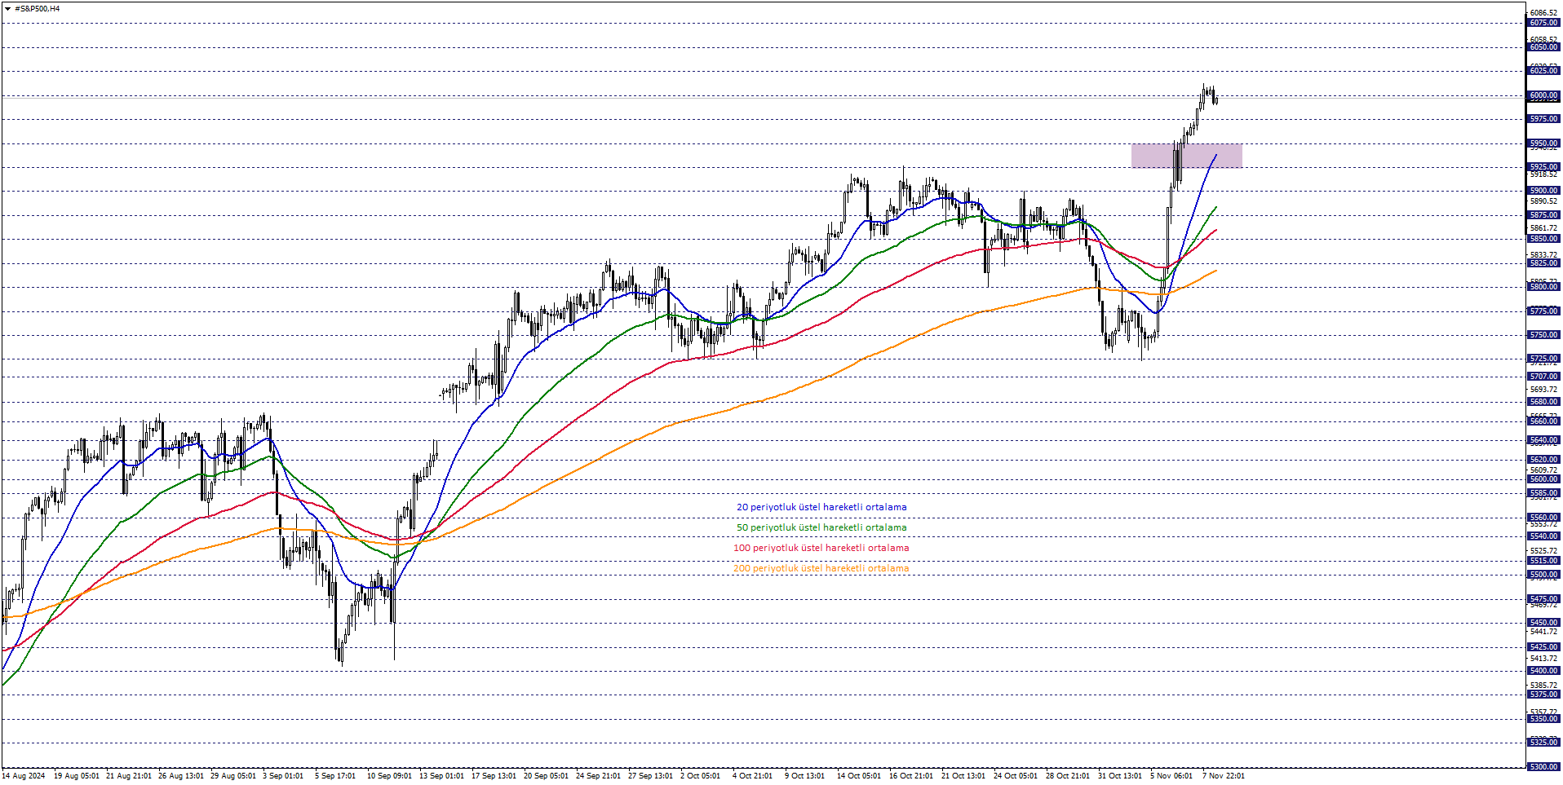Viewport: 1563px width, 785px height.
Task: Click the triangle arrow beside #S&P500,H4
Action: [x=7, y=9]
